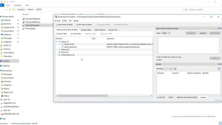Click the Crear Índice button
The height and width of the screenshot is (125, 222).
tap(76, 34)
